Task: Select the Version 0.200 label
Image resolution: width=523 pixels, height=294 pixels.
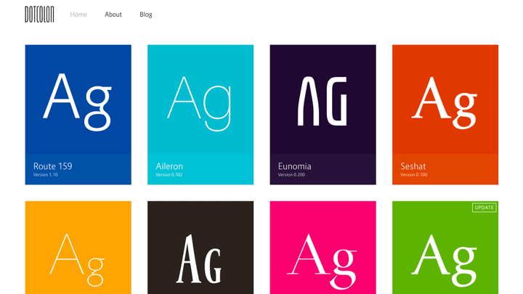Action: click(291, 175)
